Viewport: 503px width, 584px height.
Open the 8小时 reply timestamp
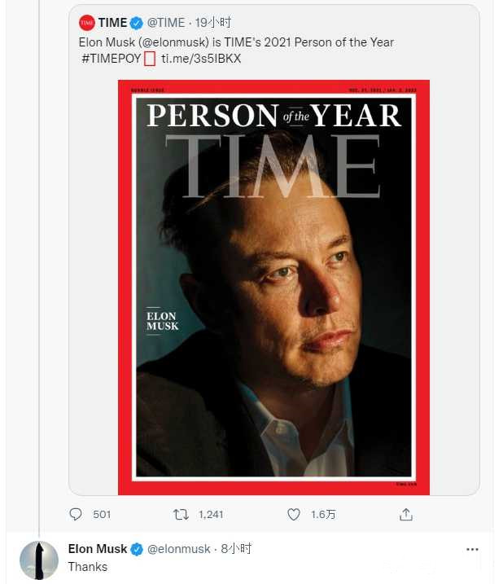[236, 549]
